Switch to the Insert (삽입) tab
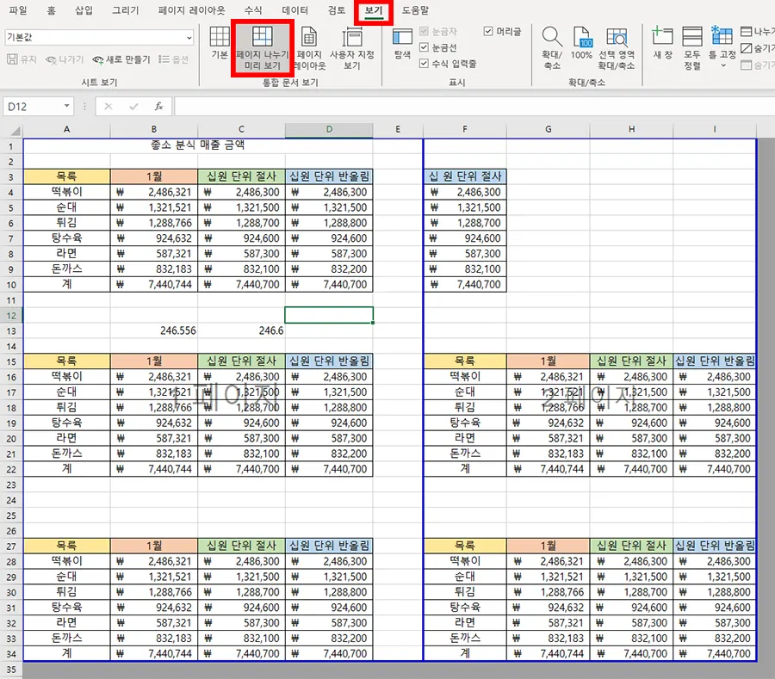 click(x=84, y=9)
